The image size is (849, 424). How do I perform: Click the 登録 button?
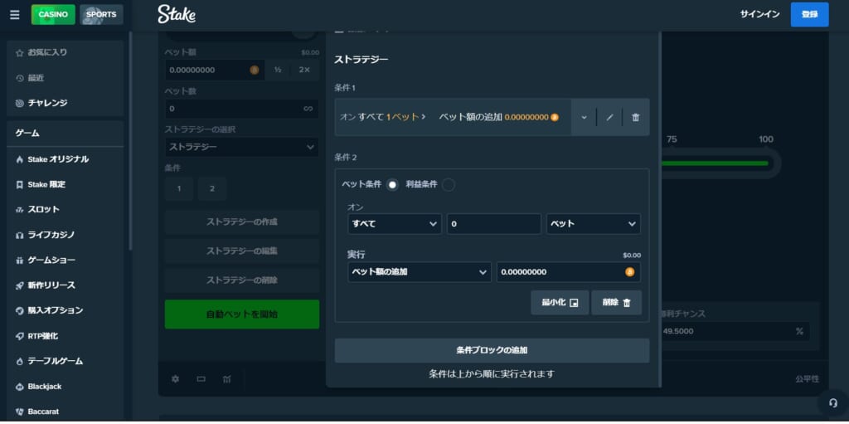click(809, 15)
